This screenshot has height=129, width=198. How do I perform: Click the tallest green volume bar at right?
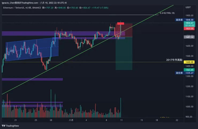tap(121, 108)
